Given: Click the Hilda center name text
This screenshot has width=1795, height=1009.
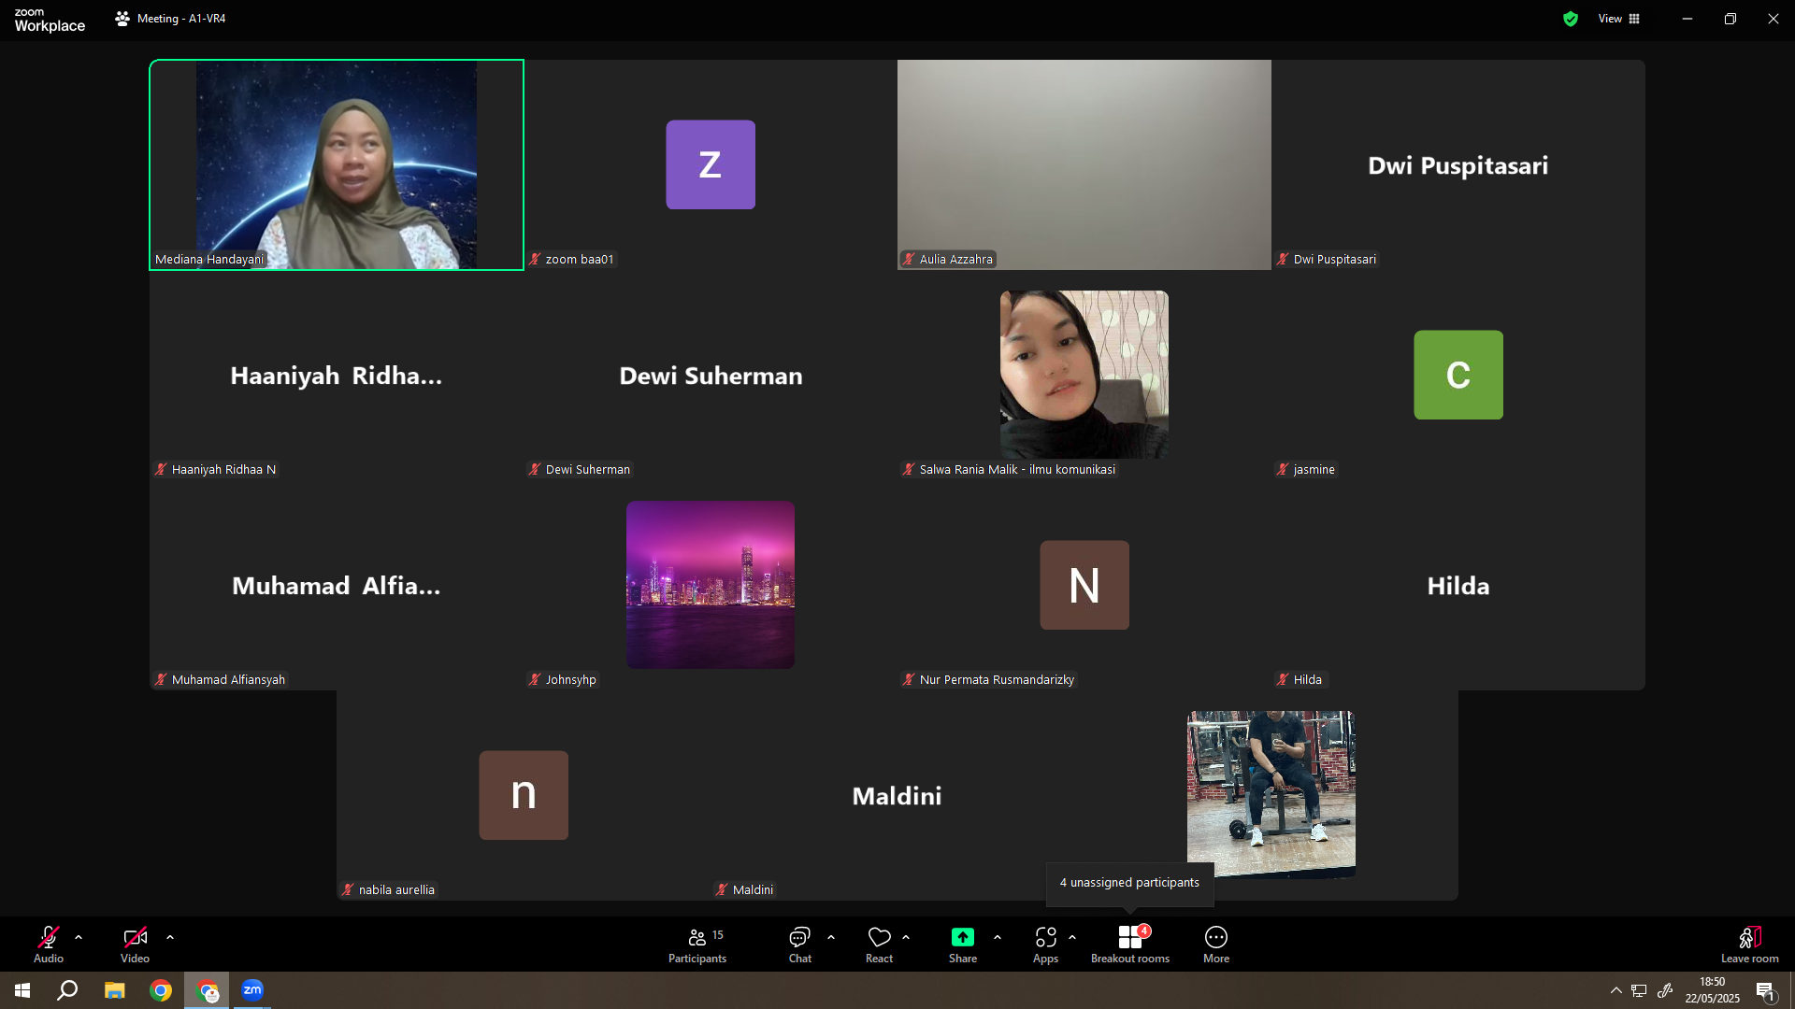Looking at the screenshot, I should point(1458,586).
